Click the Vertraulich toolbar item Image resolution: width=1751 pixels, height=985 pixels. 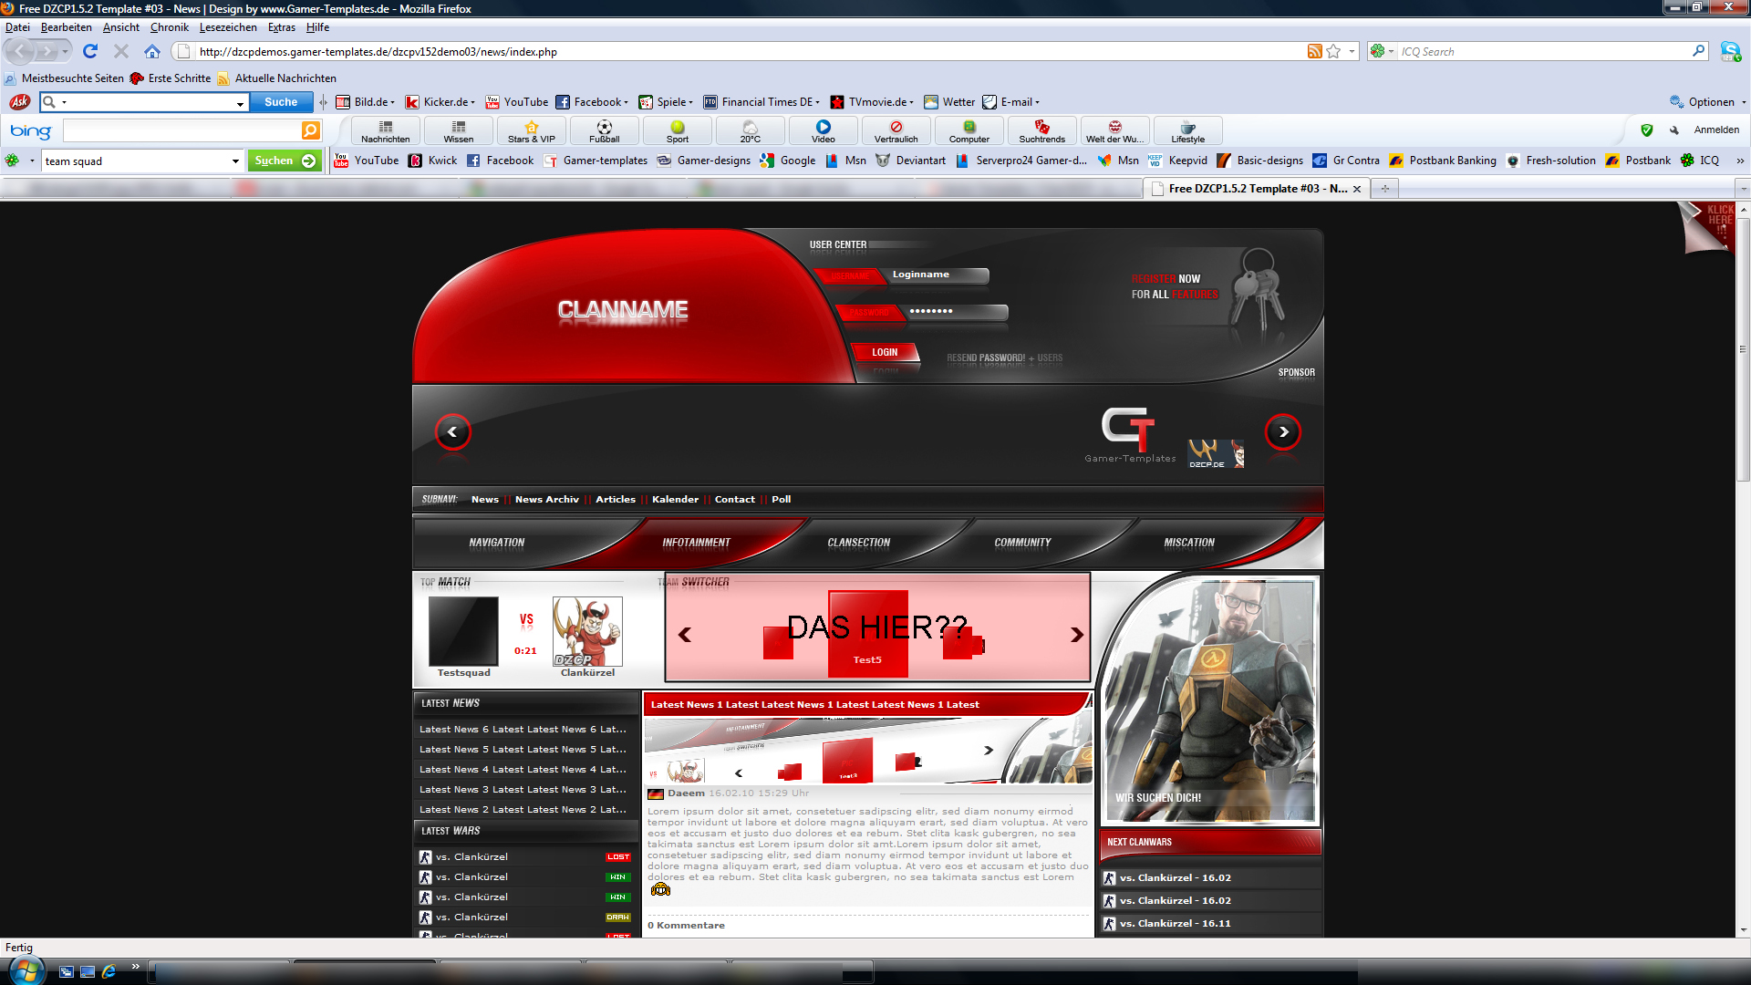[896, 131]
